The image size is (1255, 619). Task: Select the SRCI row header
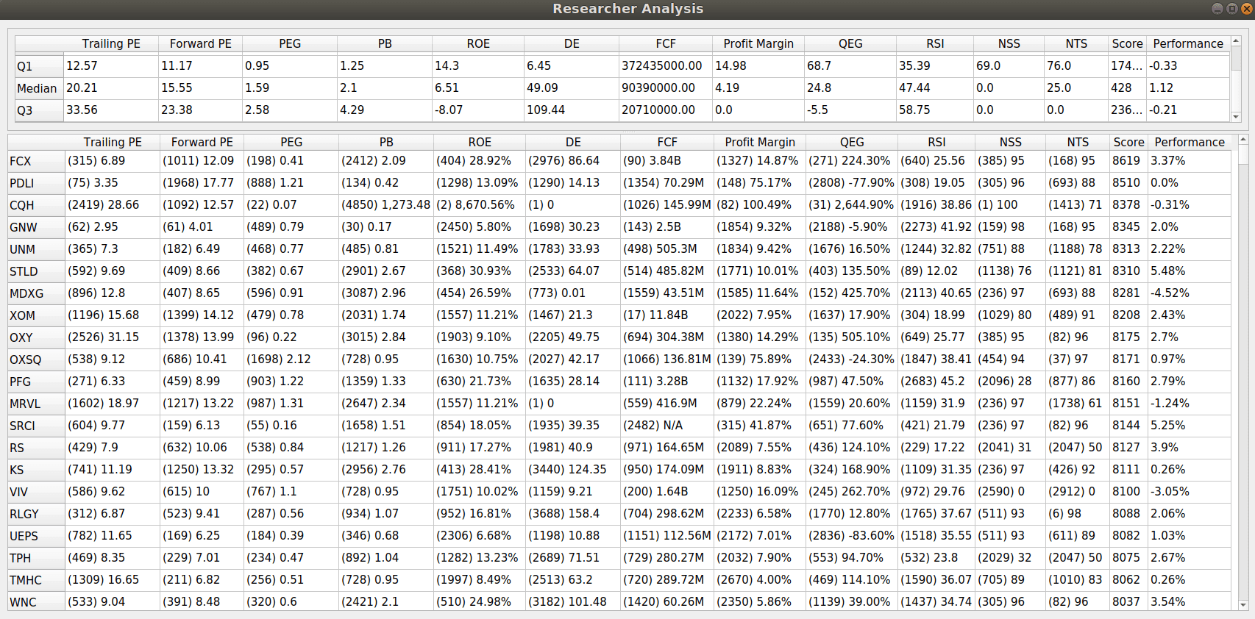coord(36,426)
